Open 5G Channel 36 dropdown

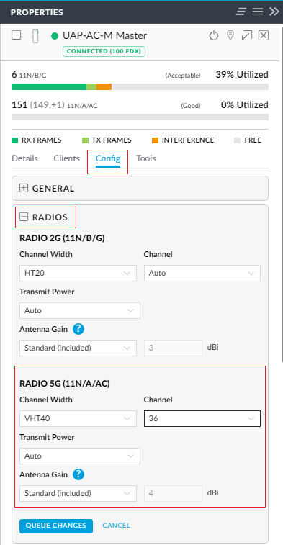click(x=202, y=418)
